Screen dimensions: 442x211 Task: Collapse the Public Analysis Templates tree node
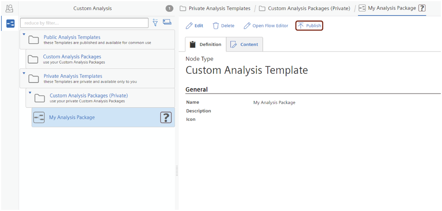(x=24, y=34)
